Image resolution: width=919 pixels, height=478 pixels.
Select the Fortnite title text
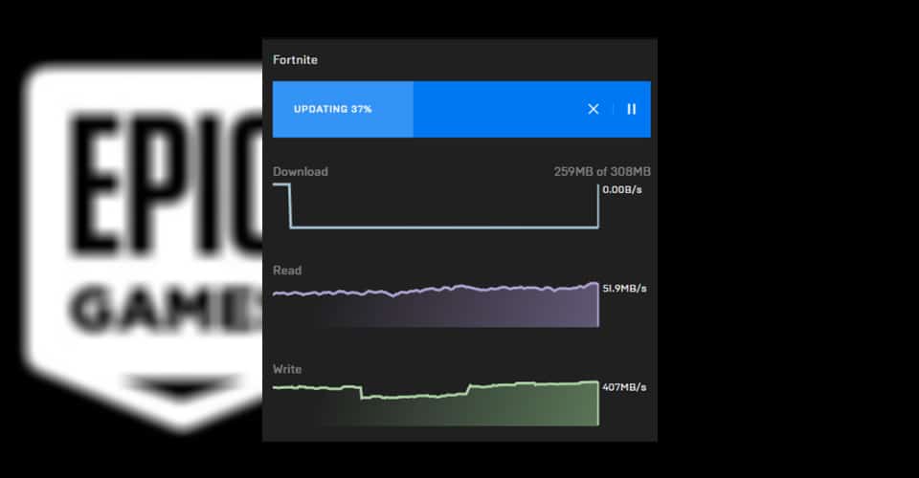[296, 59]
